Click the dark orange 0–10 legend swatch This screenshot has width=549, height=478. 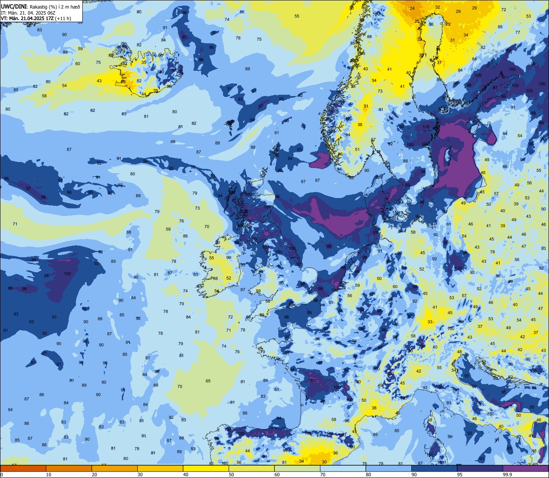point(23,468)
